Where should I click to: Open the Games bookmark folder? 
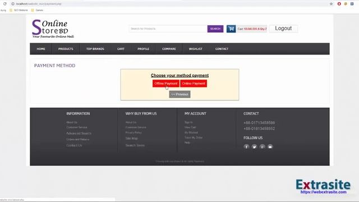tap(37, 10)
